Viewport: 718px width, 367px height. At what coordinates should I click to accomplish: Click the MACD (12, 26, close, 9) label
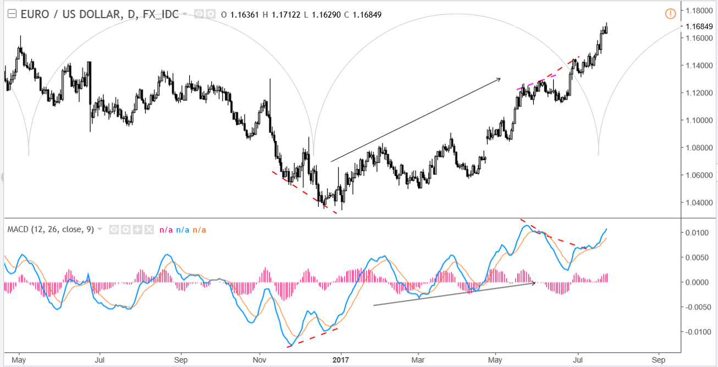(x=51, y=229)
